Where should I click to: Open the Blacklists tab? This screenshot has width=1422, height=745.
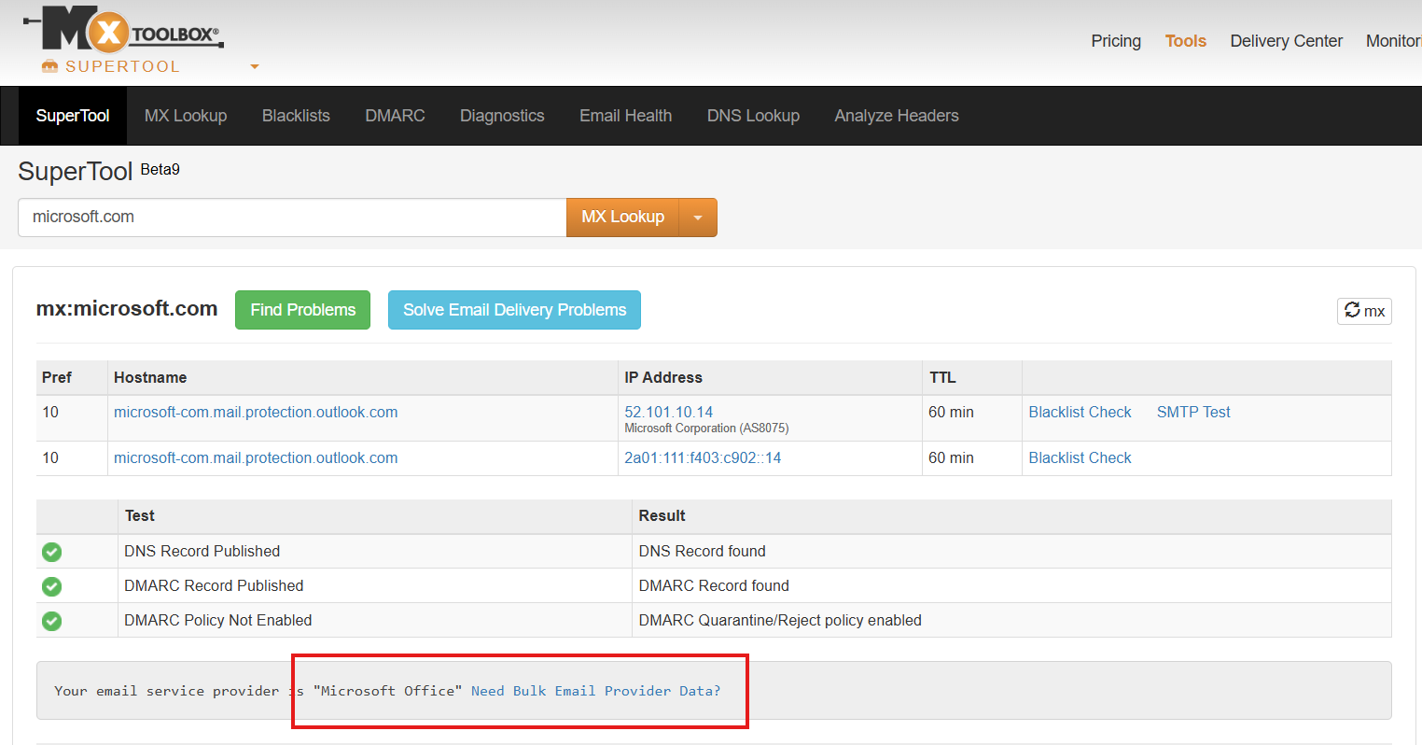(x=296, y=116)
